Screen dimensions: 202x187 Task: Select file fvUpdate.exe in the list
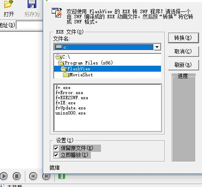coord(71,108)
